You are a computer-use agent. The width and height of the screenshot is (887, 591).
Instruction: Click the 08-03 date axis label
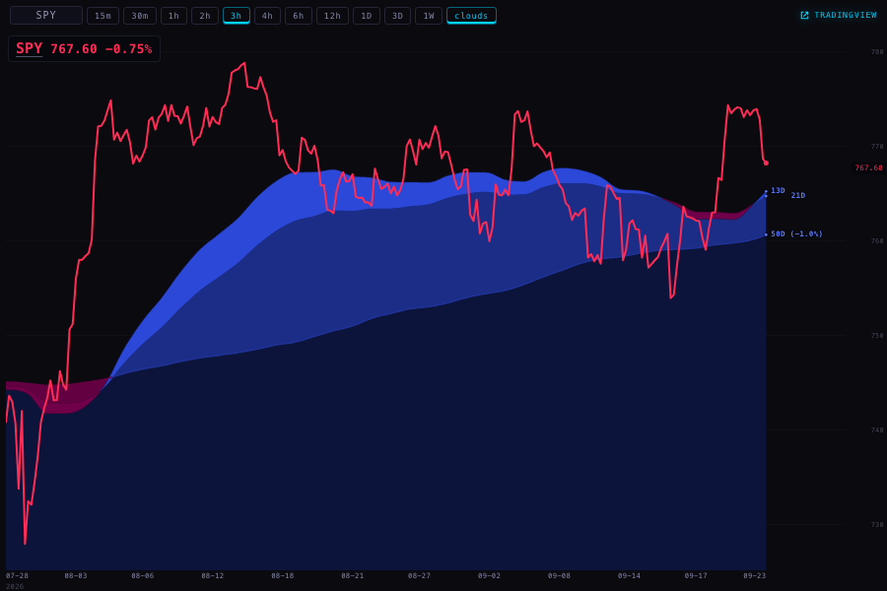pyautogui.click(x=76, y=575)
